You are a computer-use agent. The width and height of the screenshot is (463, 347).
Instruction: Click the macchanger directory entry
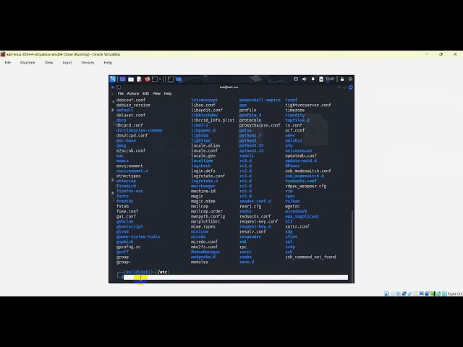point(203,186)
